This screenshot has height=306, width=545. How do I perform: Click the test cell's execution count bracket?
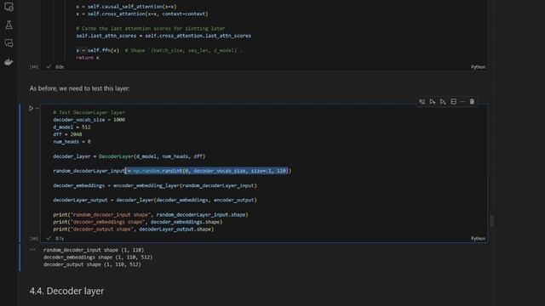[34, 238]
